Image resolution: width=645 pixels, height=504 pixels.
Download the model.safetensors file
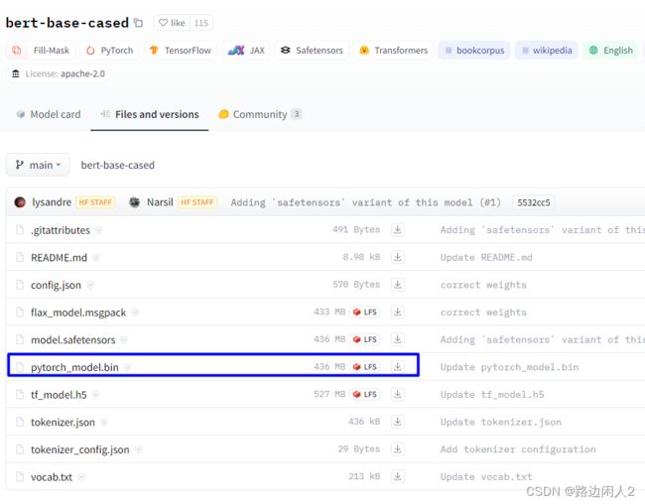tap(397, 339)
